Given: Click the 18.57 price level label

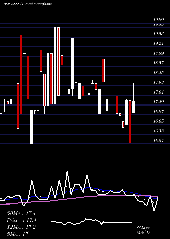Looking at the screenshot, I should [158, 63].
